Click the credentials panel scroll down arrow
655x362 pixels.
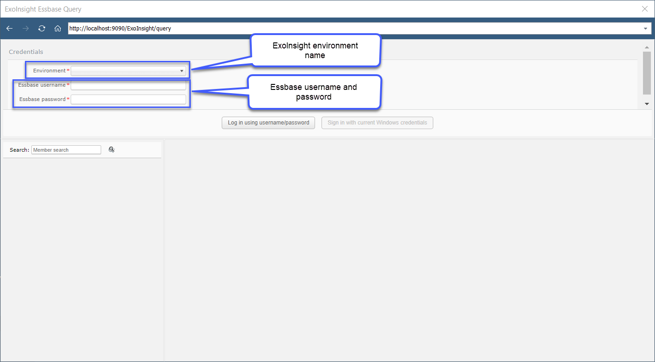[x=647, y=104]
